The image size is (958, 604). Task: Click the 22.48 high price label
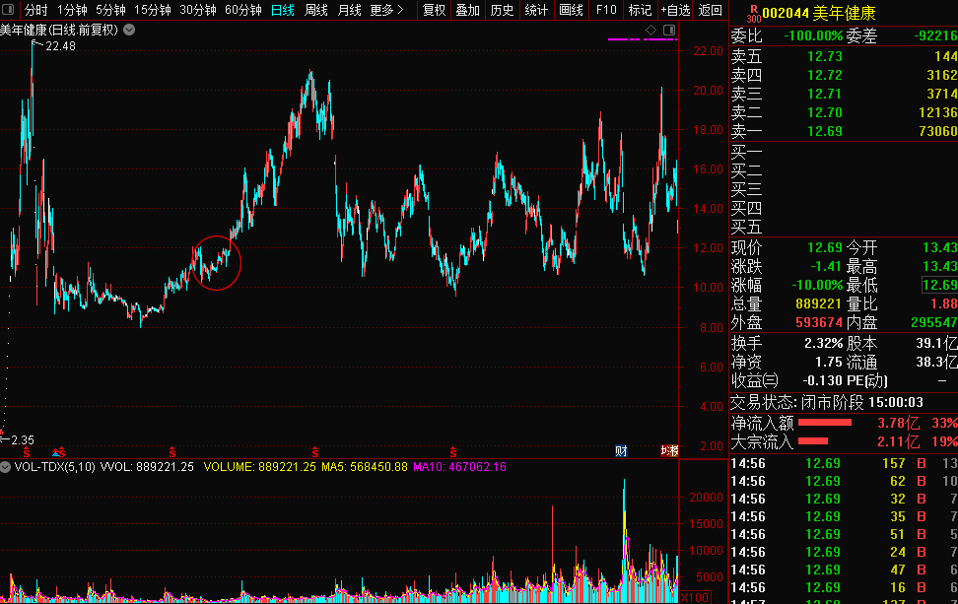click(60, 46)
